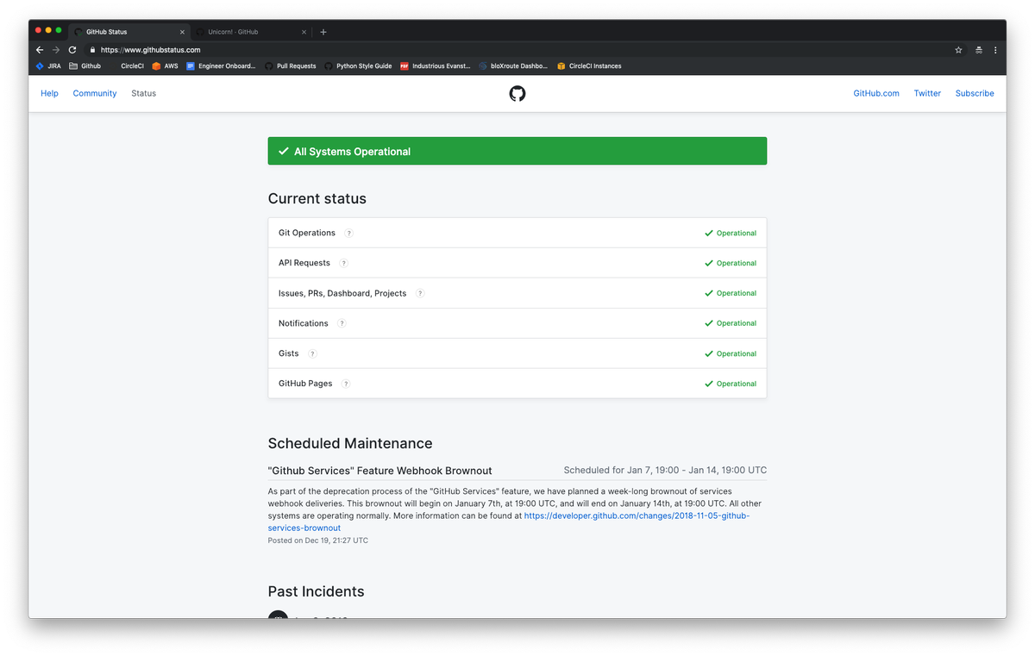
Task: Open a new tab with the plus button
Action: point(323,32)
